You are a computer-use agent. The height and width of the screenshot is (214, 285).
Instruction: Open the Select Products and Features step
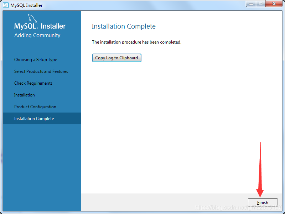click(x=41, y=71)
